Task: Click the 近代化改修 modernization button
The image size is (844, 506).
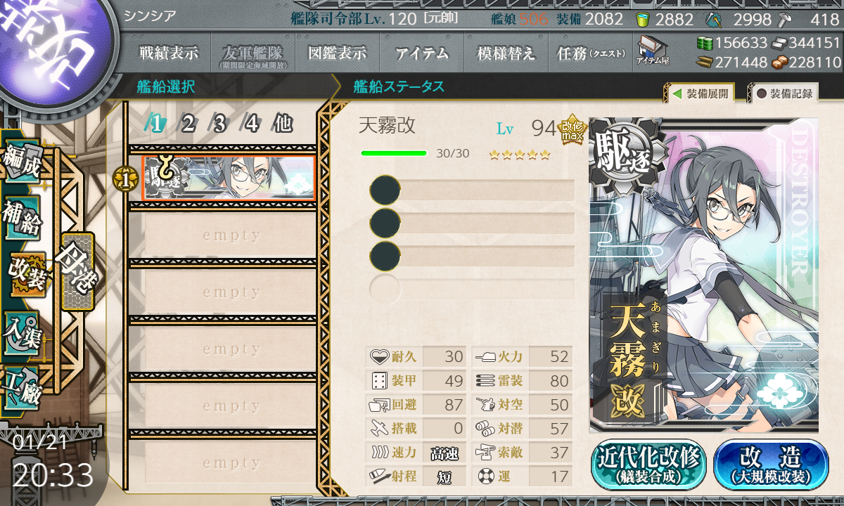Action: (x=648, y=465)
